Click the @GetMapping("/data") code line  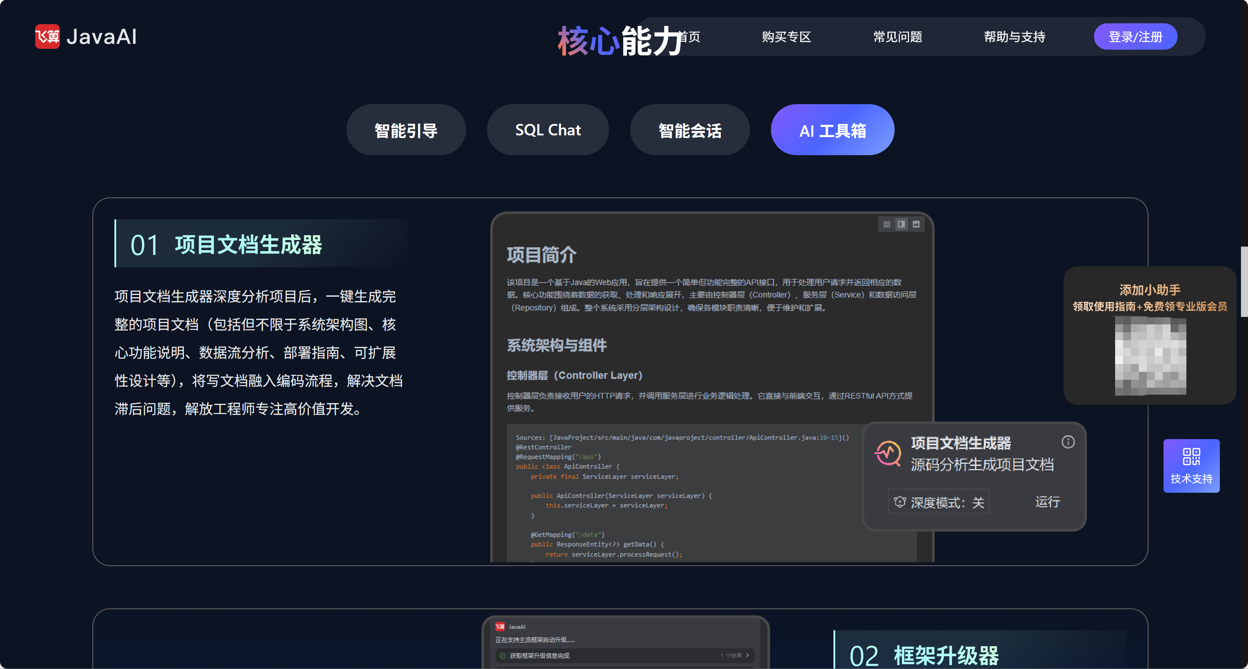pos(567,534)
